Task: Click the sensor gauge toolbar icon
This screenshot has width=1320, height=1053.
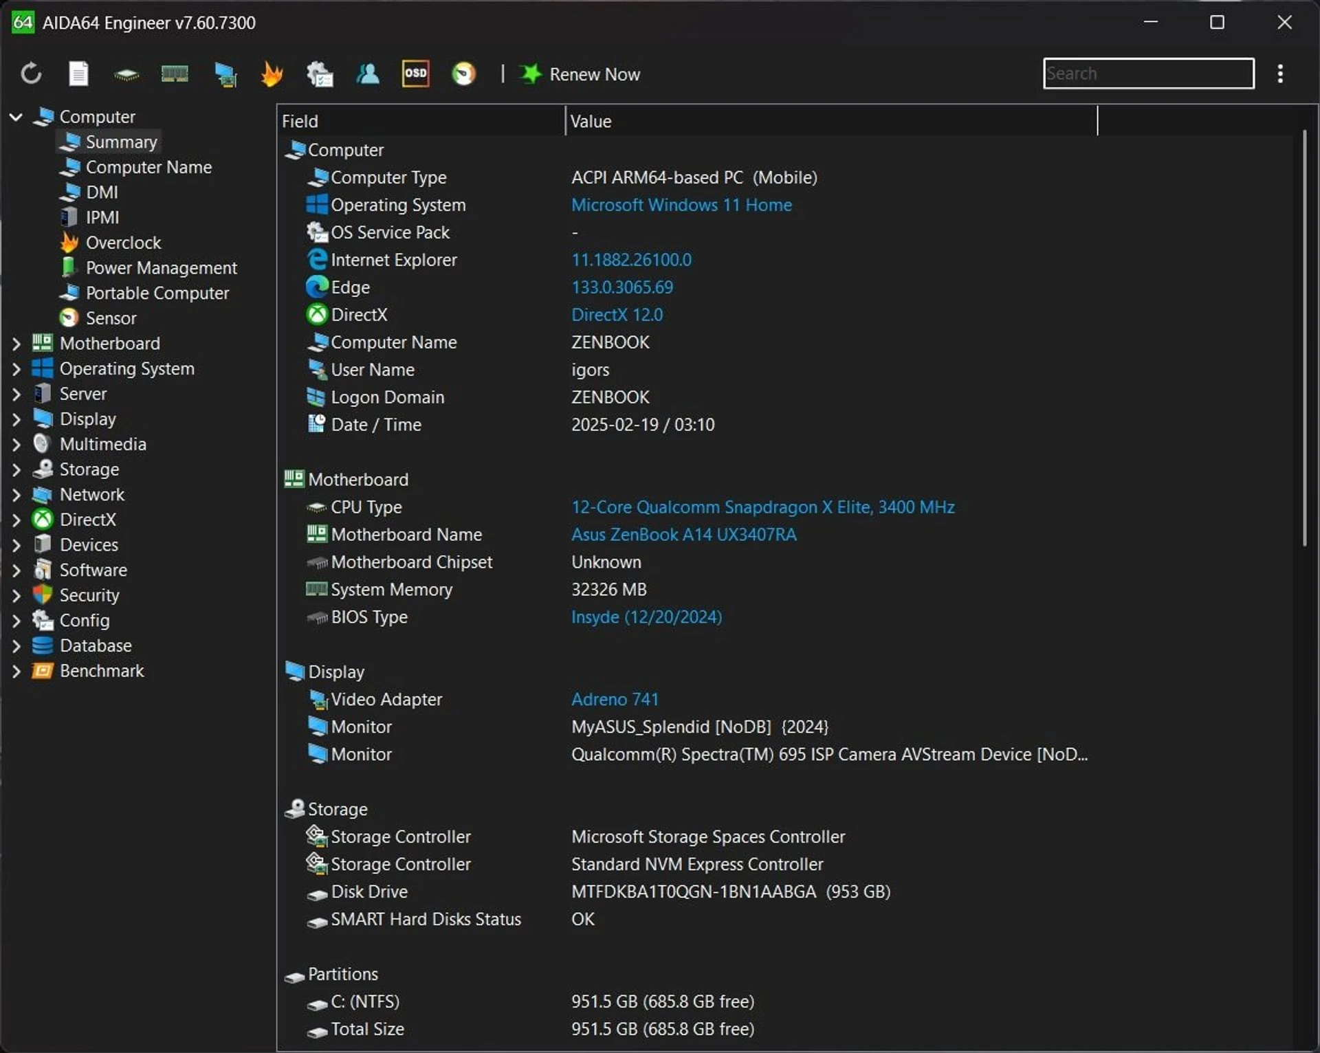Action: click(x=463, y=74)
